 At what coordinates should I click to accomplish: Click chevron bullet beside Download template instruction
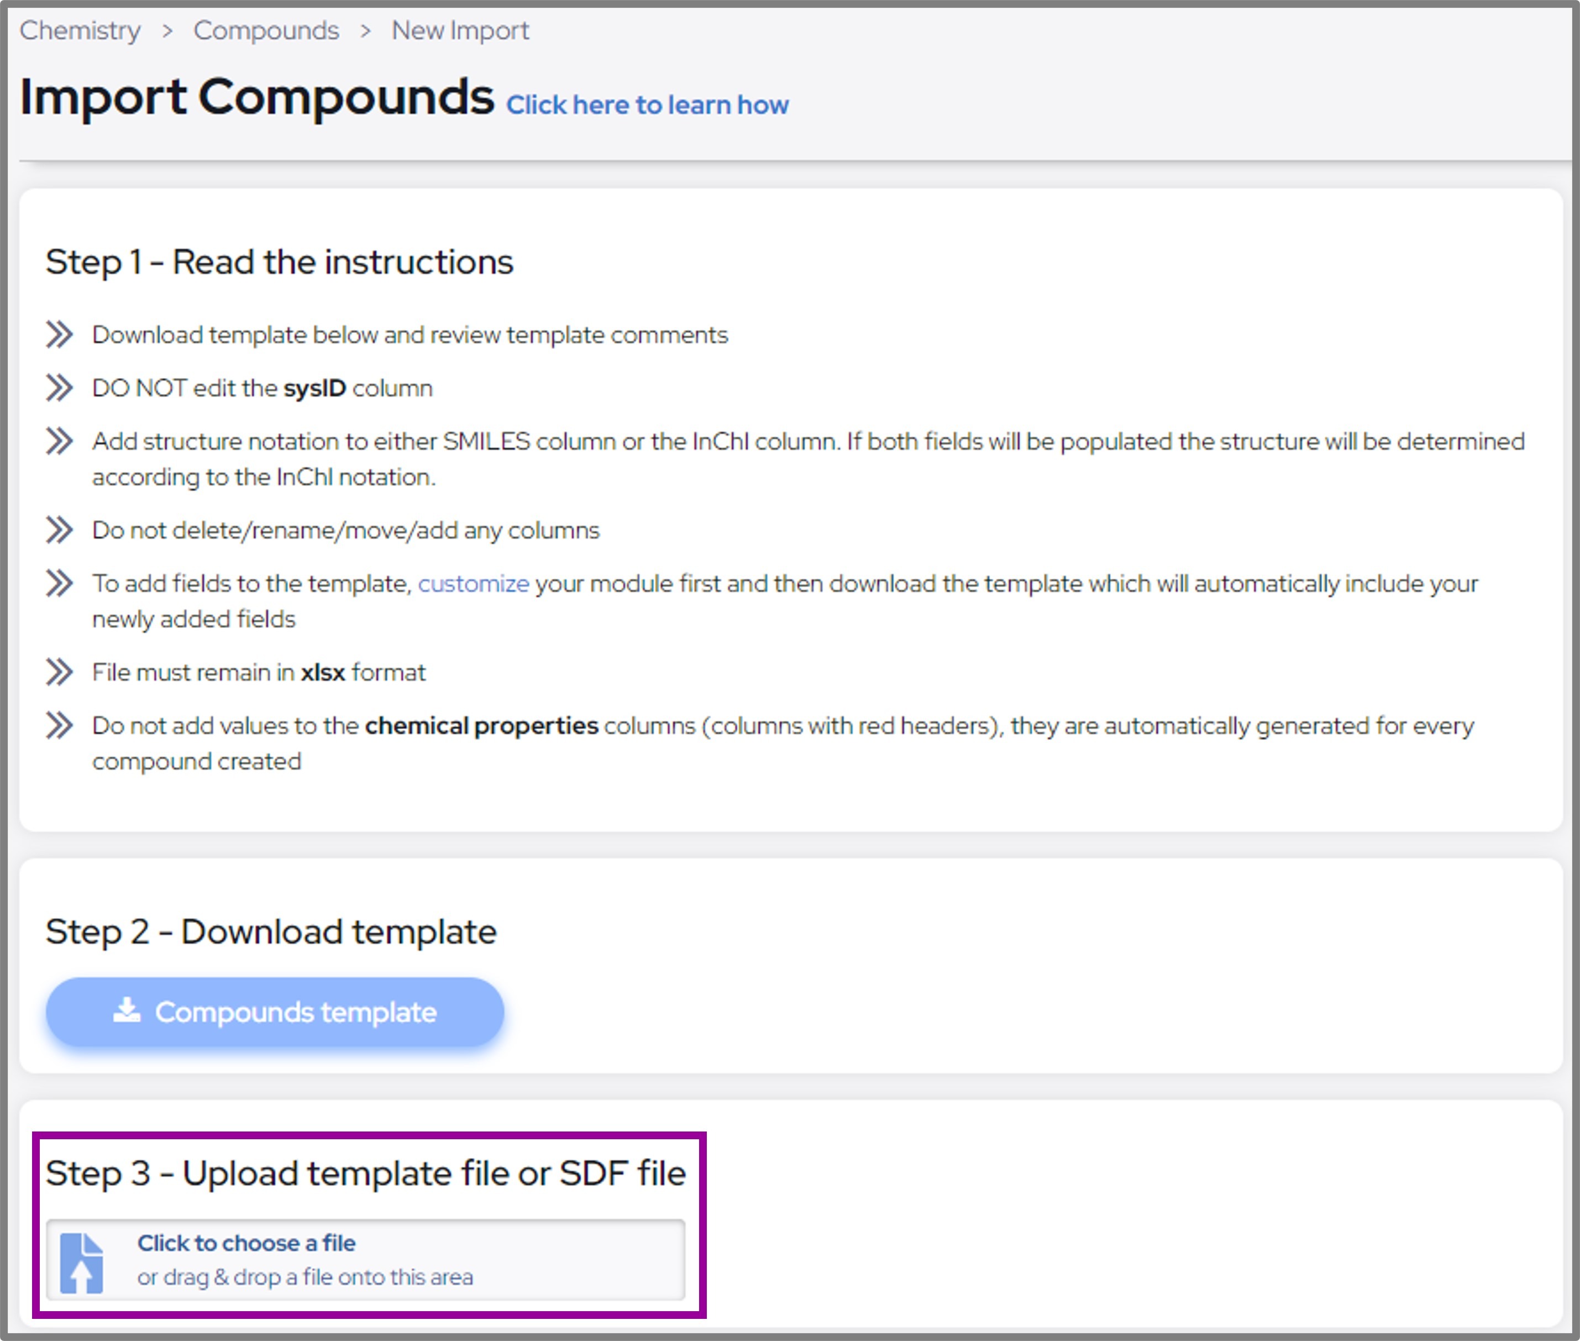(x=59, y=334)
